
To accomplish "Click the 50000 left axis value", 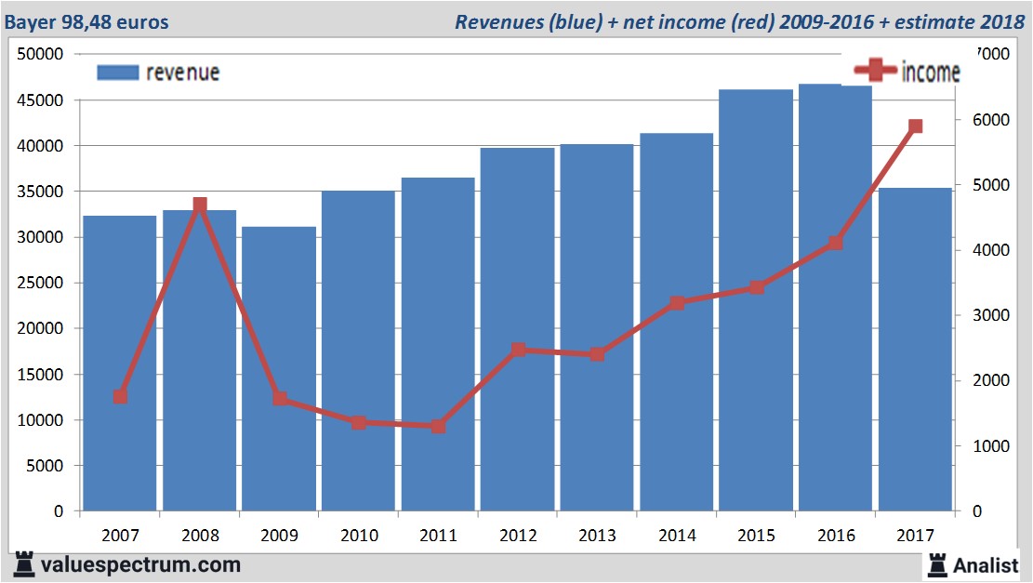I will point(40,54).
